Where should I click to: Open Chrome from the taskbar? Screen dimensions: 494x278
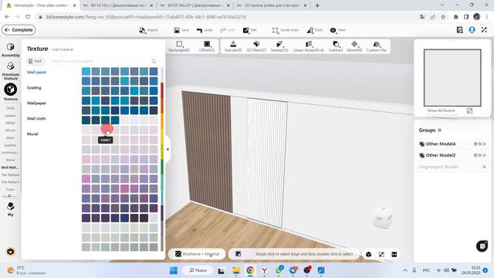(250, 270)
